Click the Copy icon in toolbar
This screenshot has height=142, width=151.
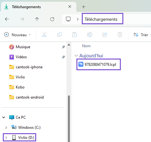pyautogui.click(x=59, y=35)
